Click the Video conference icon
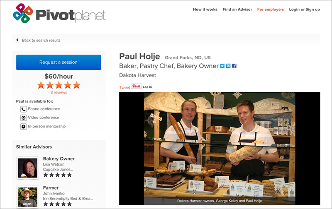 23,118
